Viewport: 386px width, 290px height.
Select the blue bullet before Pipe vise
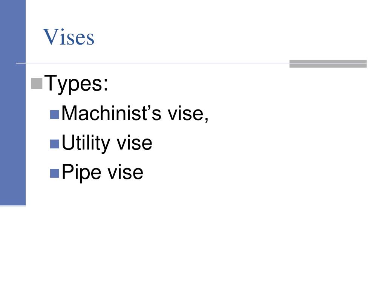pyautogui.click(x=54, y=173)
